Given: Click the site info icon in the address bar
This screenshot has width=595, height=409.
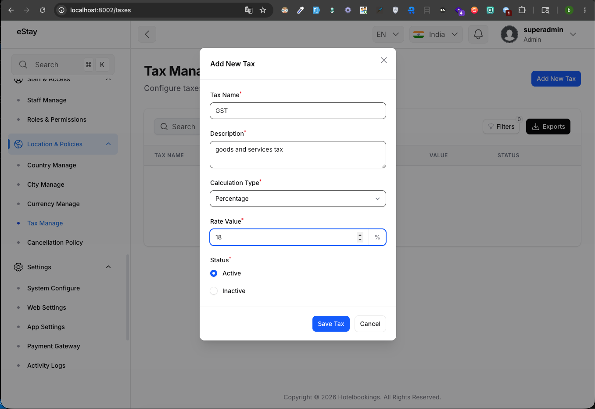Looking at the screenshot, I should (62, 10).
